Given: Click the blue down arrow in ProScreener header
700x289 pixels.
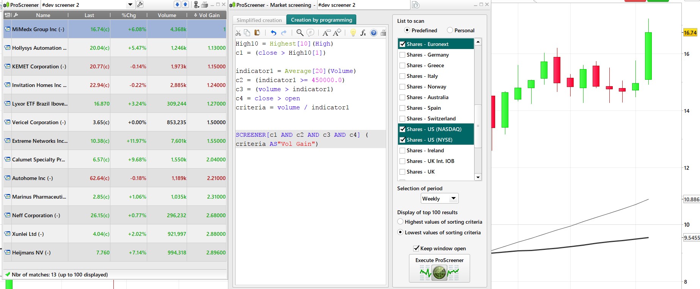Looking at the screenshot, I should tap(177, 5).
